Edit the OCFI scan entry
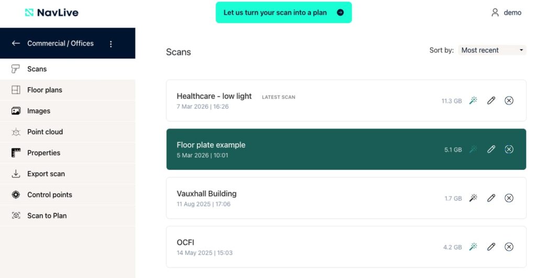This screenshot has width=536, height=278. (x=491, y=247)
